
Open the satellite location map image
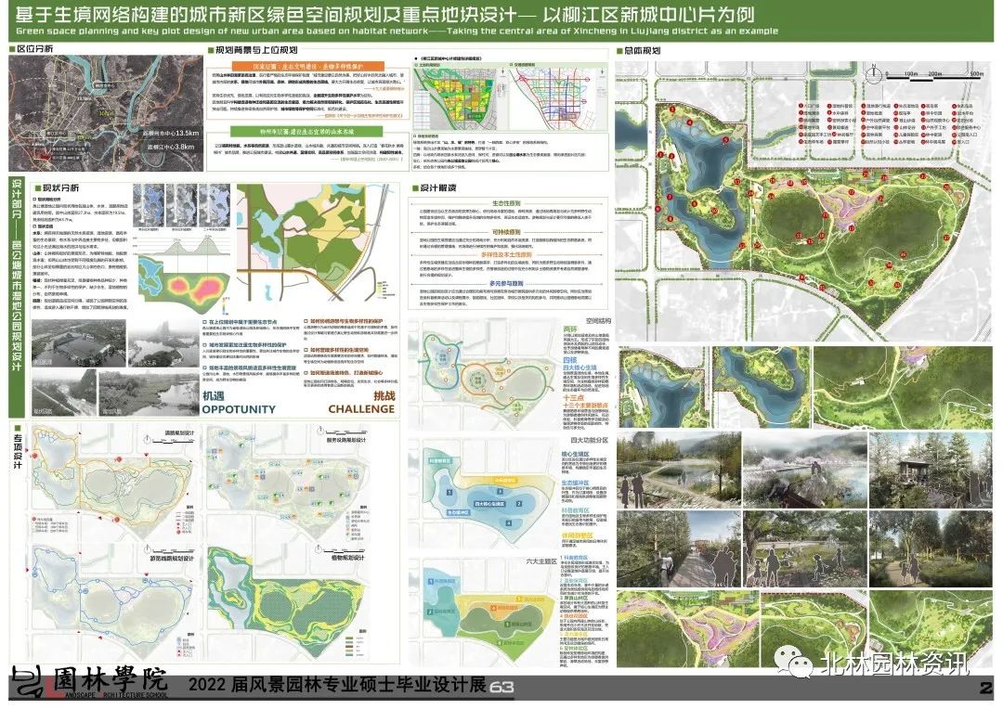click(106, 113)
